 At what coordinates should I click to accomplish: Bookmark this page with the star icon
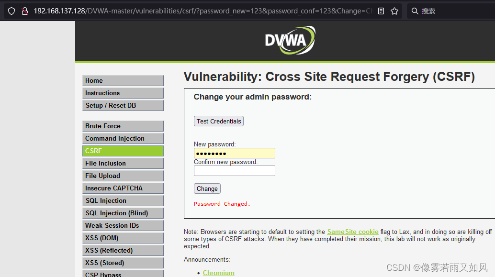(x=394, y=11)
